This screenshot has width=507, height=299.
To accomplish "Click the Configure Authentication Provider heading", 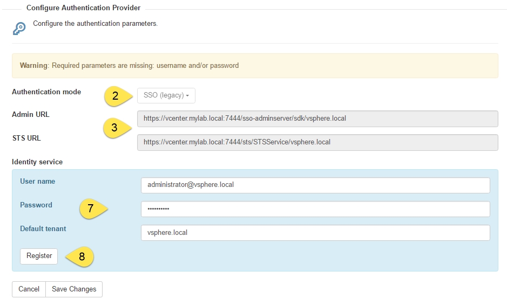I will [x=84, y=8].
